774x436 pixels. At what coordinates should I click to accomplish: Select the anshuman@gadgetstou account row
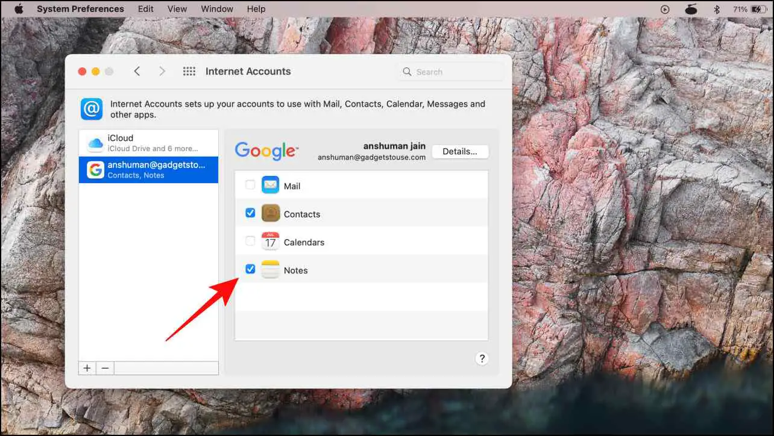pyautogui.click(x=148, y=170)
